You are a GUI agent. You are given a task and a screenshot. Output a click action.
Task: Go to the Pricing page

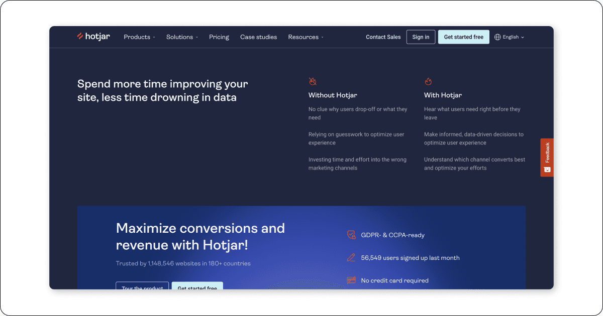point(219,37)
